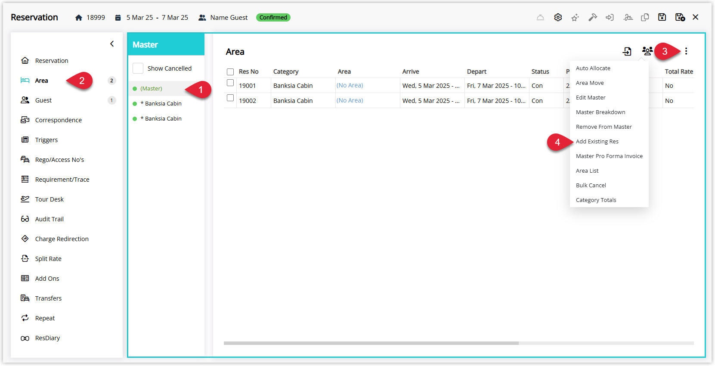
Task: Click the sparkle stars icon
Action: point(575,18)
